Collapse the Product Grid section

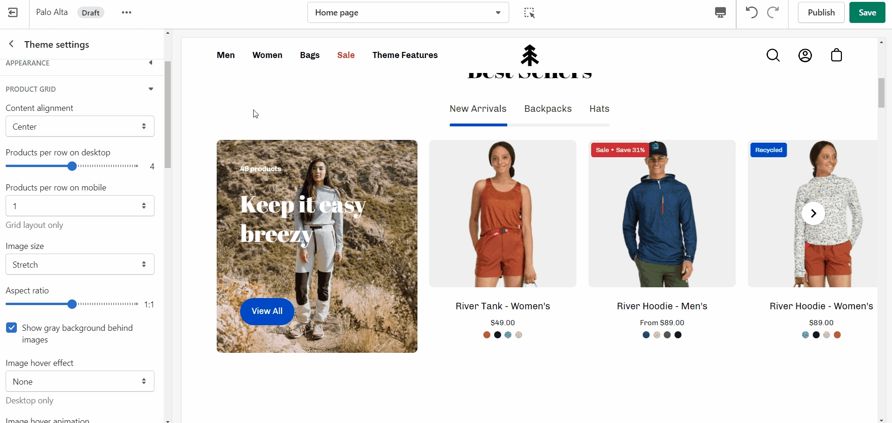pyautogui.click(x=151, y=89)
